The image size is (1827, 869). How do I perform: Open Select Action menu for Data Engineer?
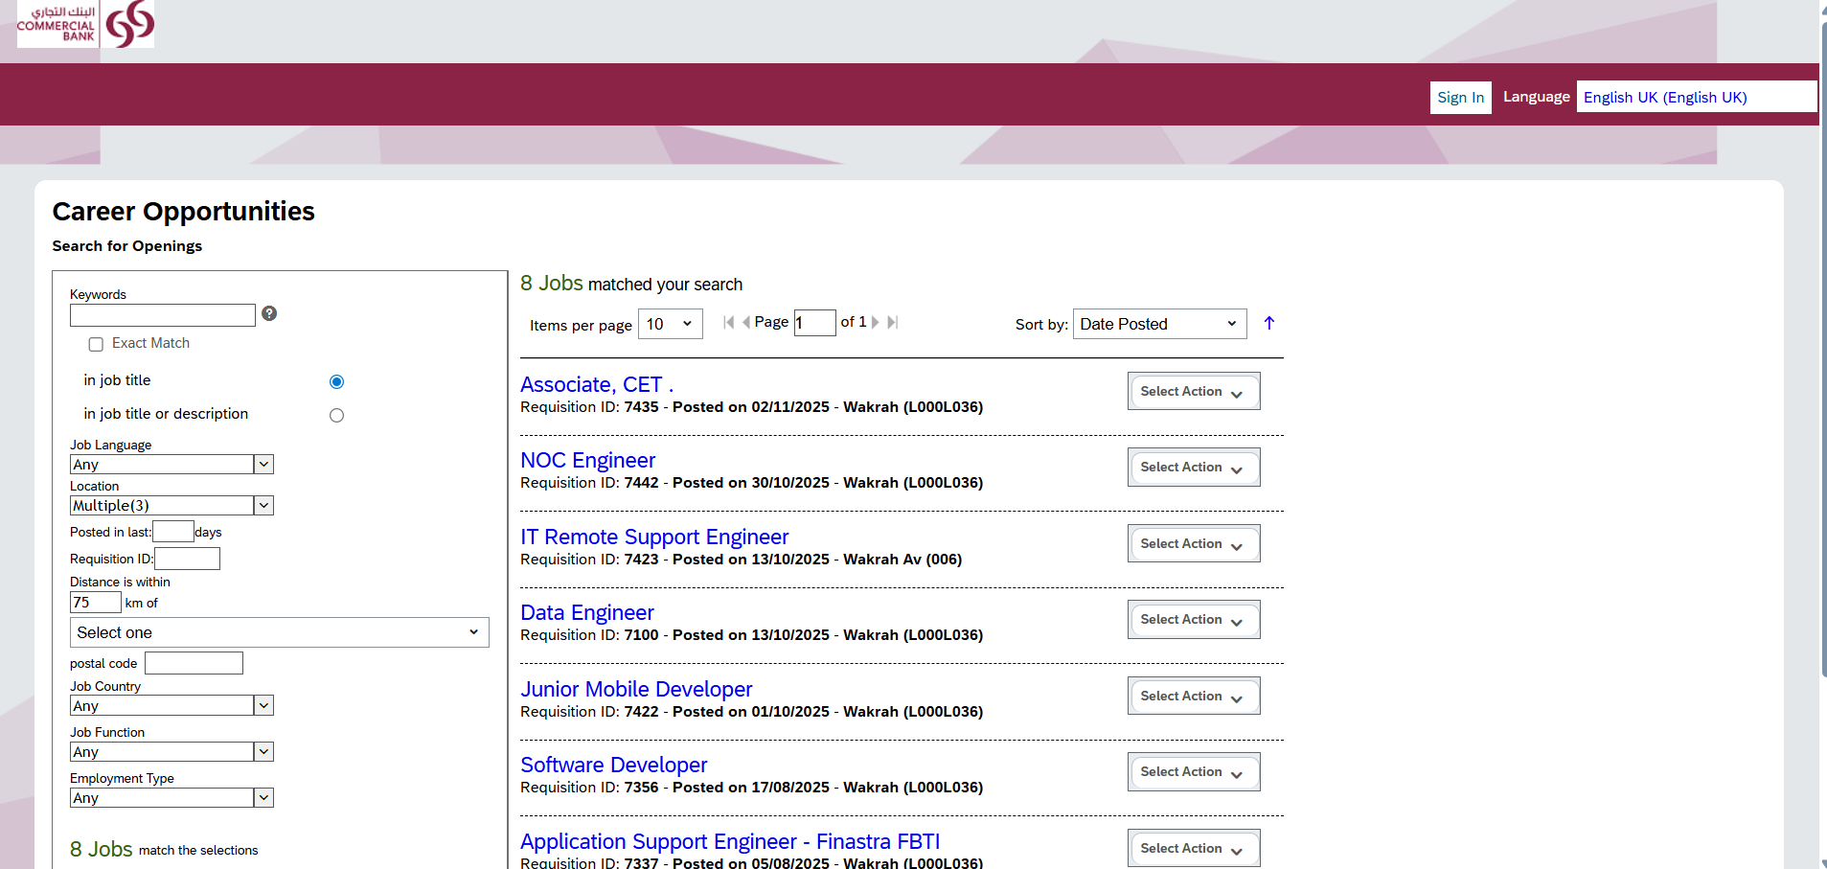(1193, 620)
